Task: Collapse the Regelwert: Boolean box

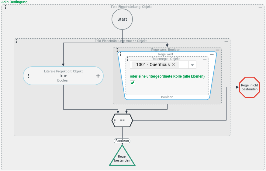Action: point(217,50)
